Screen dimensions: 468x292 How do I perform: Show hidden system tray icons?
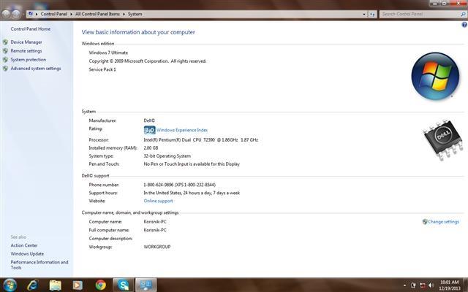point(404,285)
